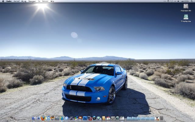Viewport: 195px width, 122px height.
Task: Open the Time Machine Dock icon
Action: click(x=117, y=118)
